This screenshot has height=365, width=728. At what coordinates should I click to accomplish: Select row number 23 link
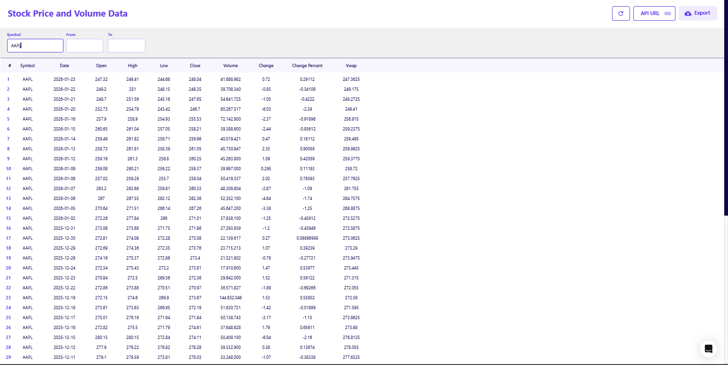[x=8, y=297]
